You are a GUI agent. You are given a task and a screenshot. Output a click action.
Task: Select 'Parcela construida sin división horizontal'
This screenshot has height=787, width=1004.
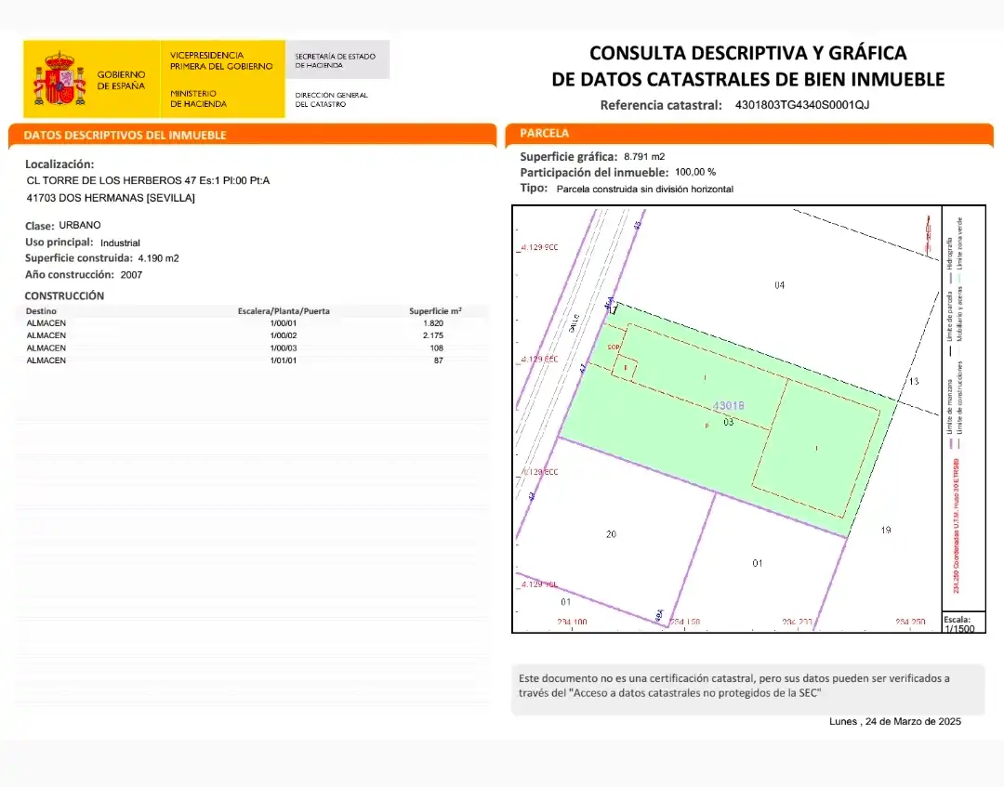click(x=645, y=190)
